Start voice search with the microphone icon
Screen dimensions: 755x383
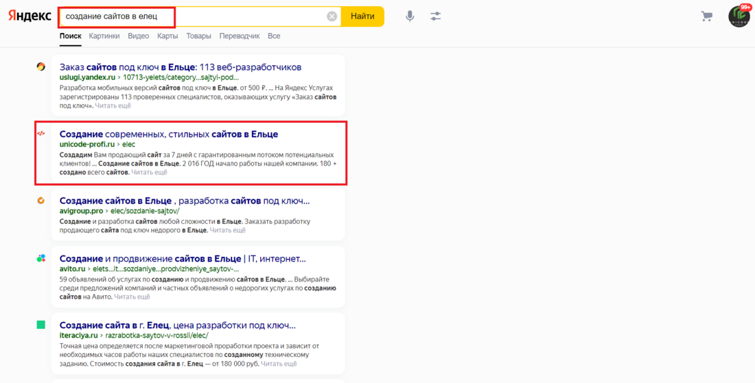(x=410, y=16)
